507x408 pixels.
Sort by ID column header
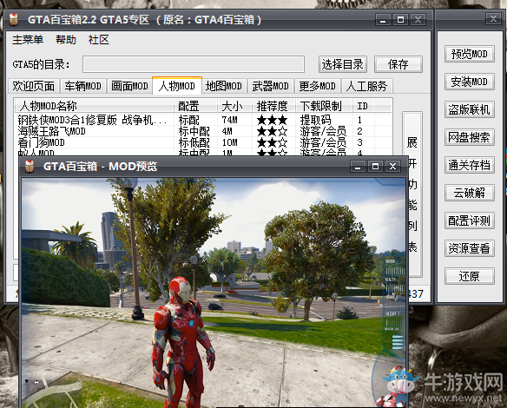click(x=364, y=106)
